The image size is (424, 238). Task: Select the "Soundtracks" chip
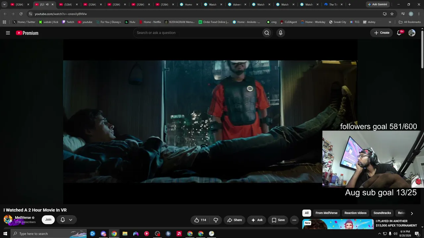tap(382, 213)
